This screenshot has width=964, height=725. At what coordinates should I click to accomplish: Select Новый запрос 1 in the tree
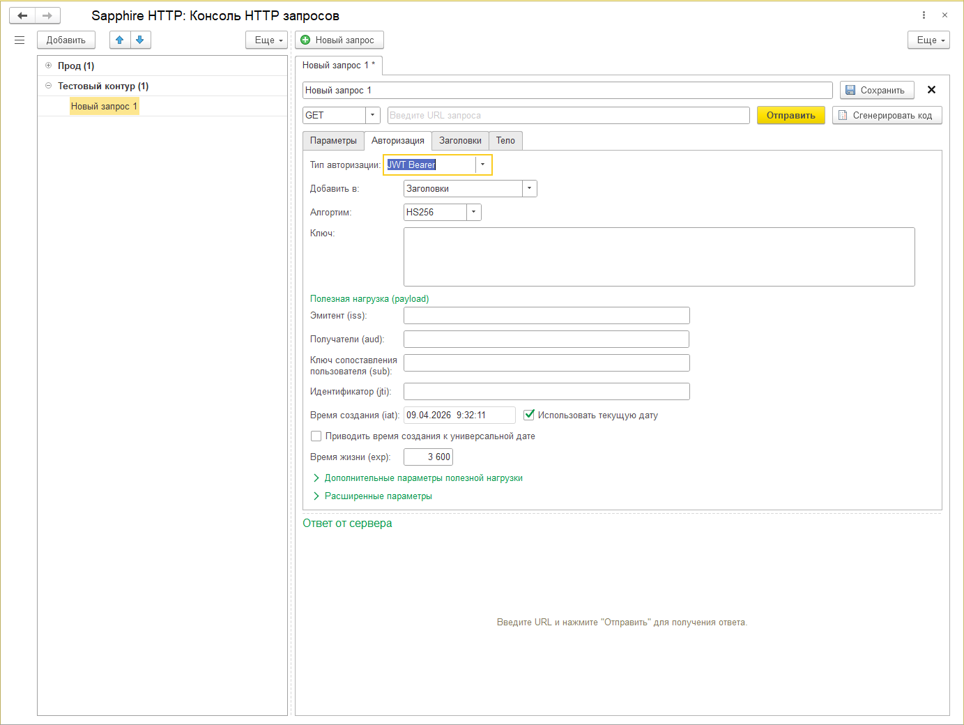(x=104, y=107)
